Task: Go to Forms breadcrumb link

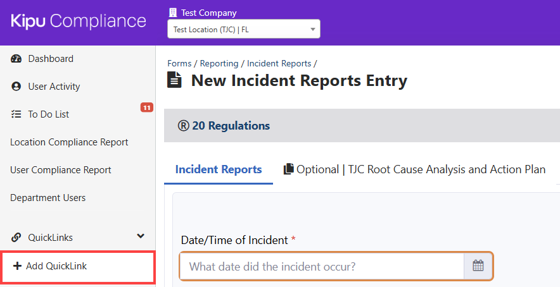Action: [179, 63]
